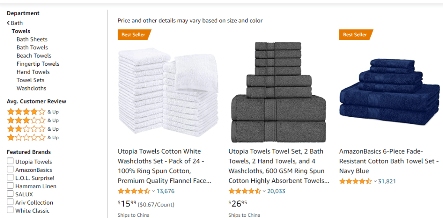Check the Utopia Towels brand checkbox
Image resolution: width=443 pixels, height=218 pixels.
[10, 161]
